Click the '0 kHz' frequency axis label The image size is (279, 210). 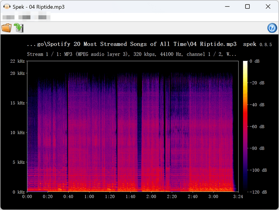click(19, 192)
